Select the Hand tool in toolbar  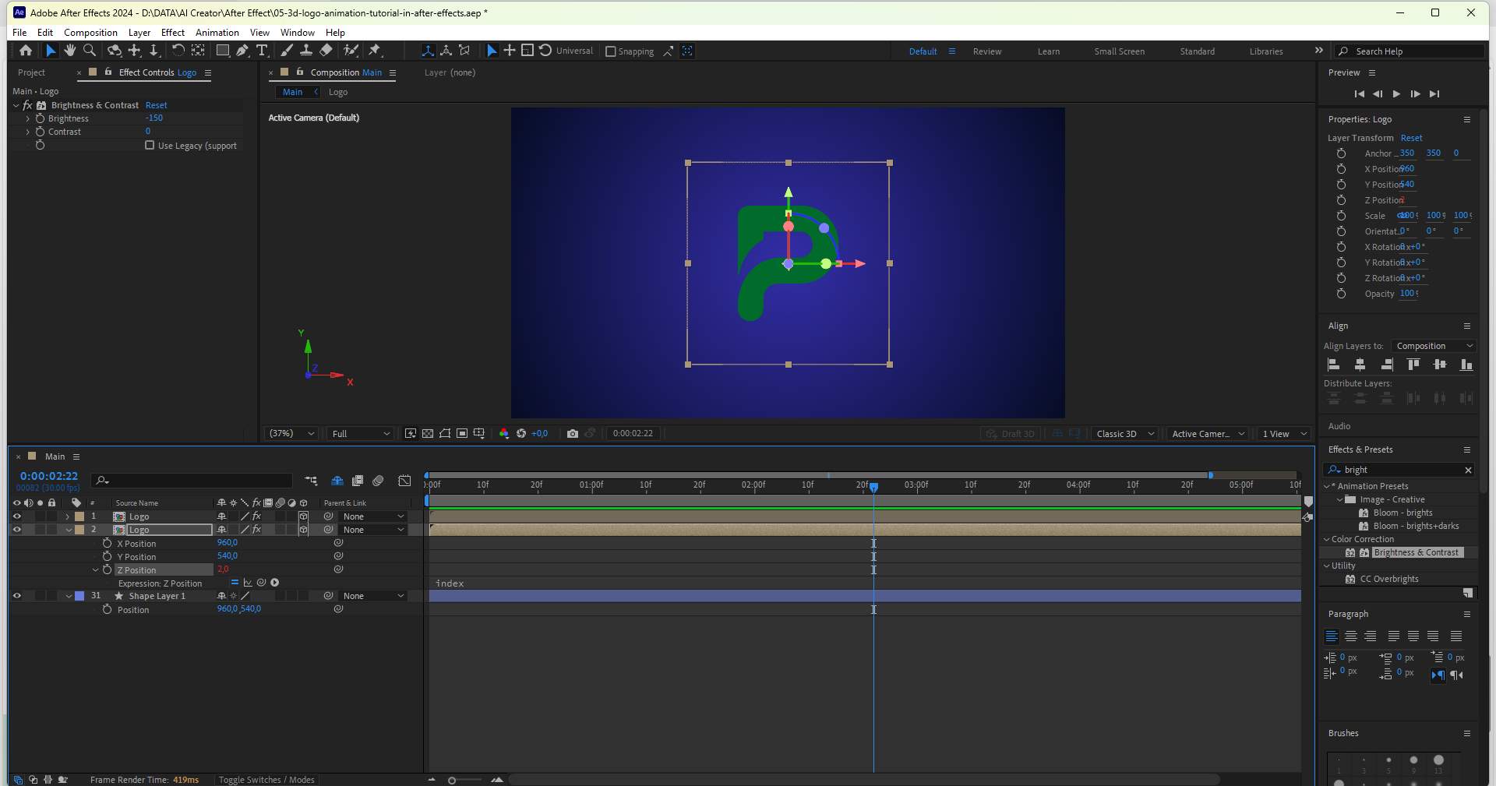(70, 51)
